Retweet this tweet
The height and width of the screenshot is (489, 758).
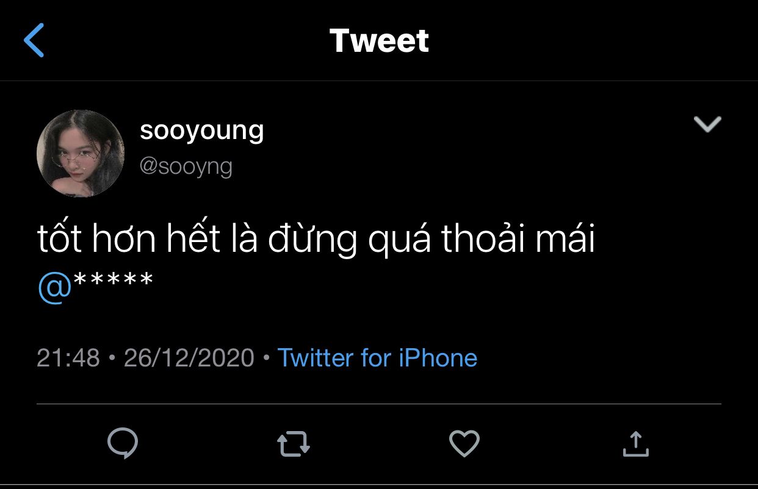(293, 444)
